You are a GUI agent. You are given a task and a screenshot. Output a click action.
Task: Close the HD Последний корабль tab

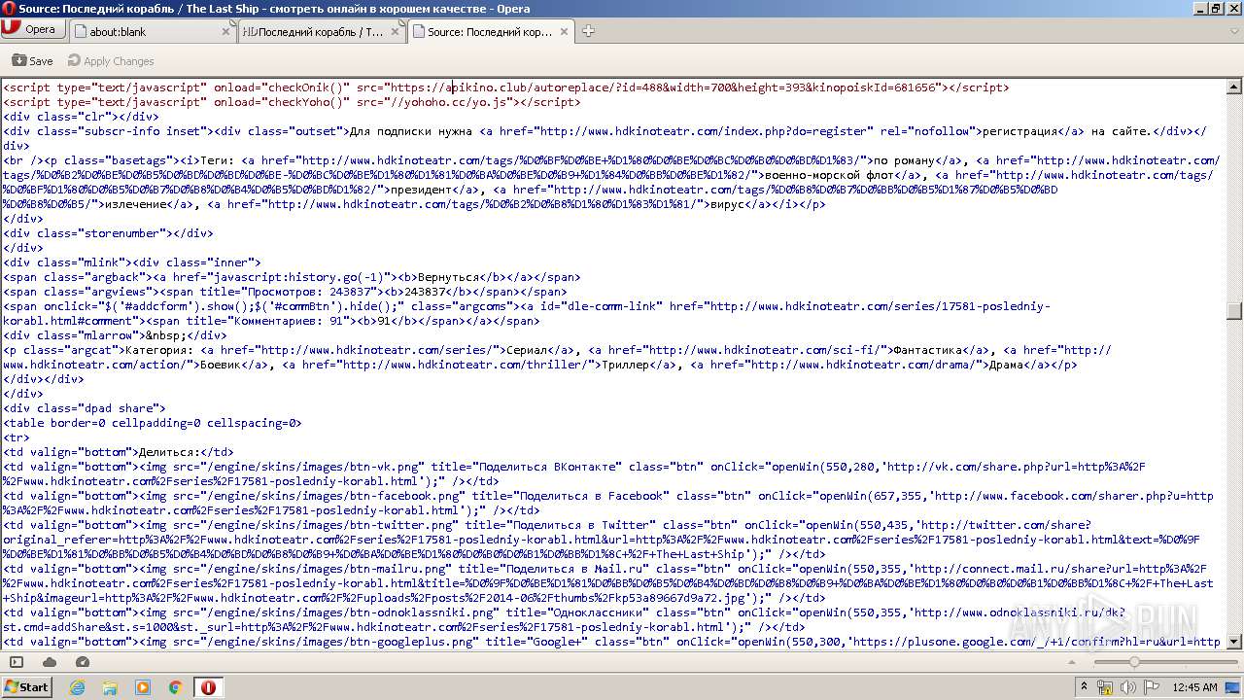coord(395,31)
